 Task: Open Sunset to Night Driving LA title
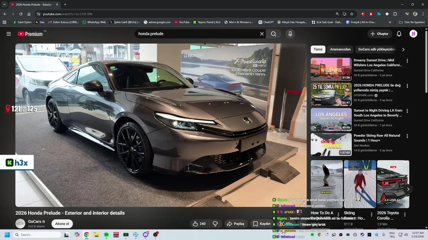[x=378, y=113]
